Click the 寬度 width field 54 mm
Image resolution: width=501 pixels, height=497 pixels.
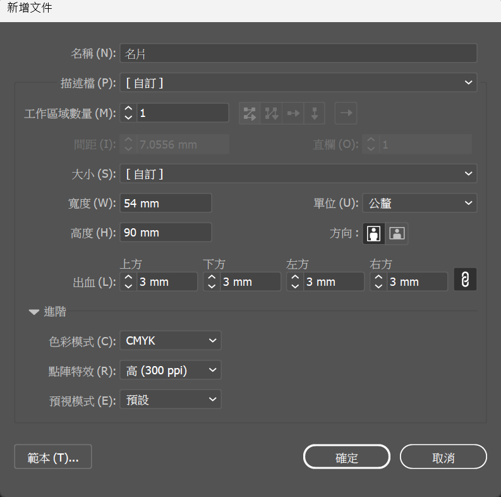click(x=166, y=203)
